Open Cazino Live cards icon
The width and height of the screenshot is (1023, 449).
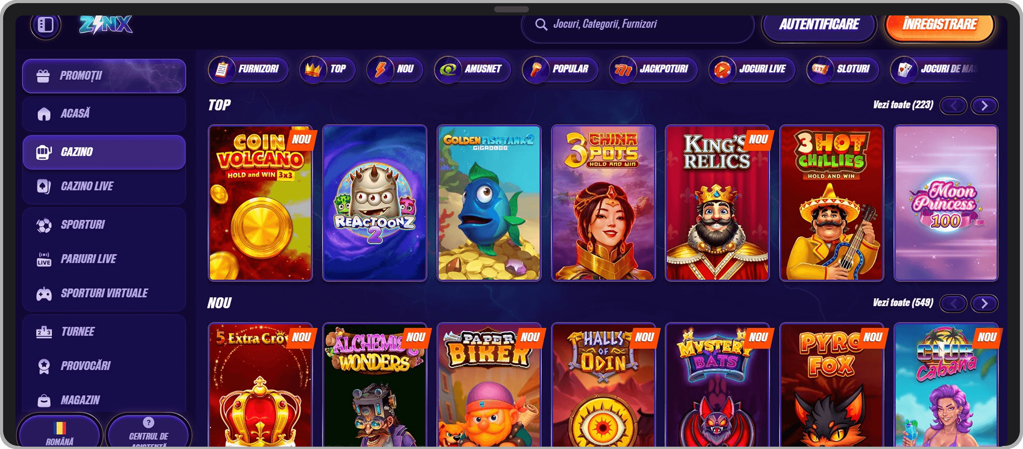click(44, 186)
